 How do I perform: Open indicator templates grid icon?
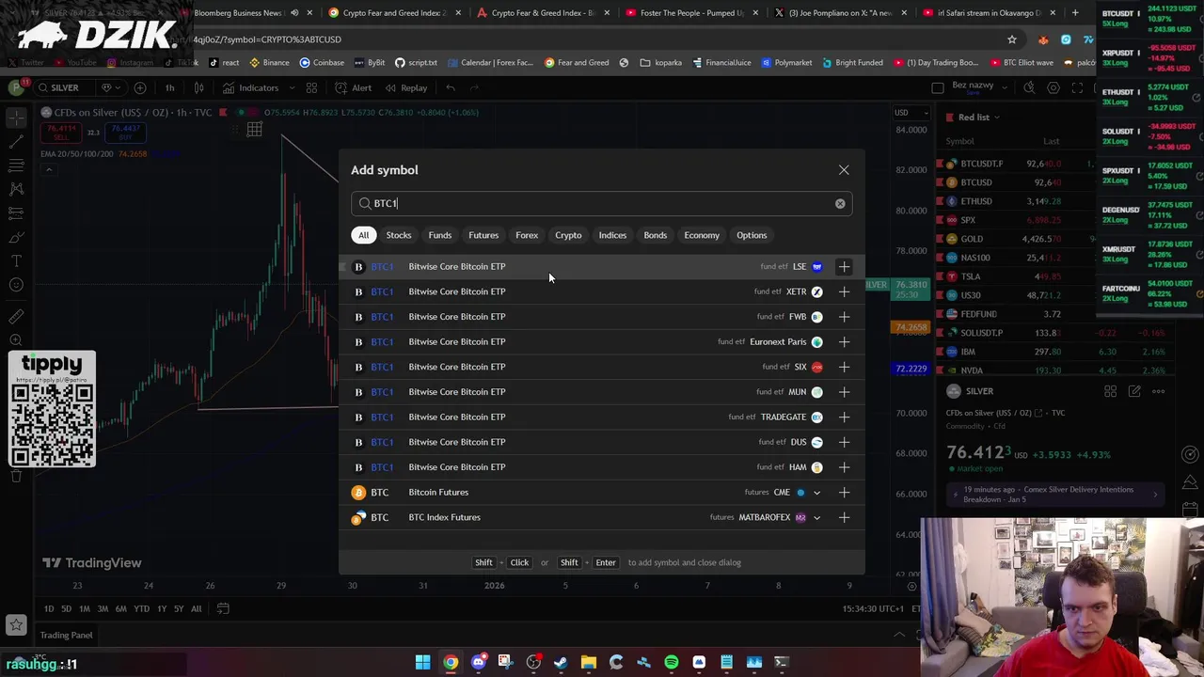pos(311,87)
